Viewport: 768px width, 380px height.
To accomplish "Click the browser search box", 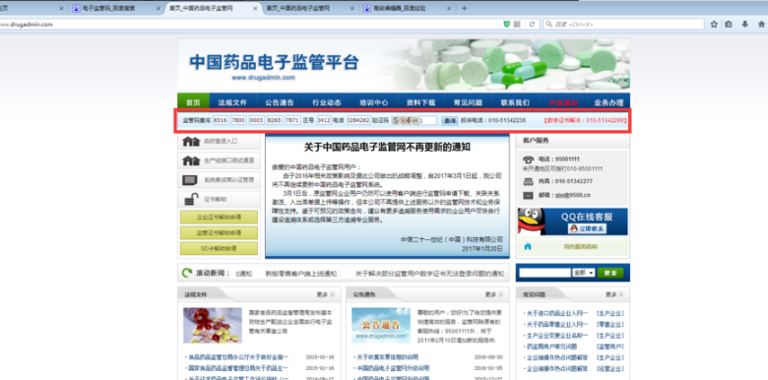I will pyautogui.click(x=623, y=24).
